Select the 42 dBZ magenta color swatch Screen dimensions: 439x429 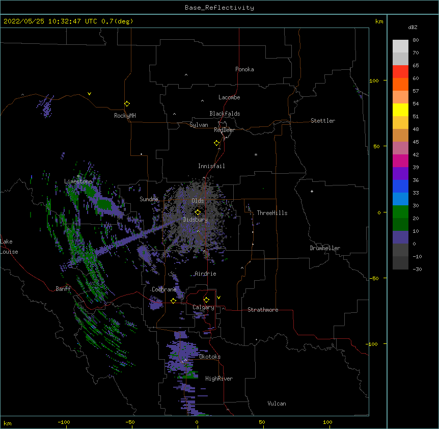(x=400, y=160)
